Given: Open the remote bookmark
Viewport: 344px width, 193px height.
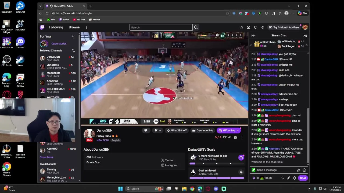Looking at the screenshot, I should (x=95, y=20).
